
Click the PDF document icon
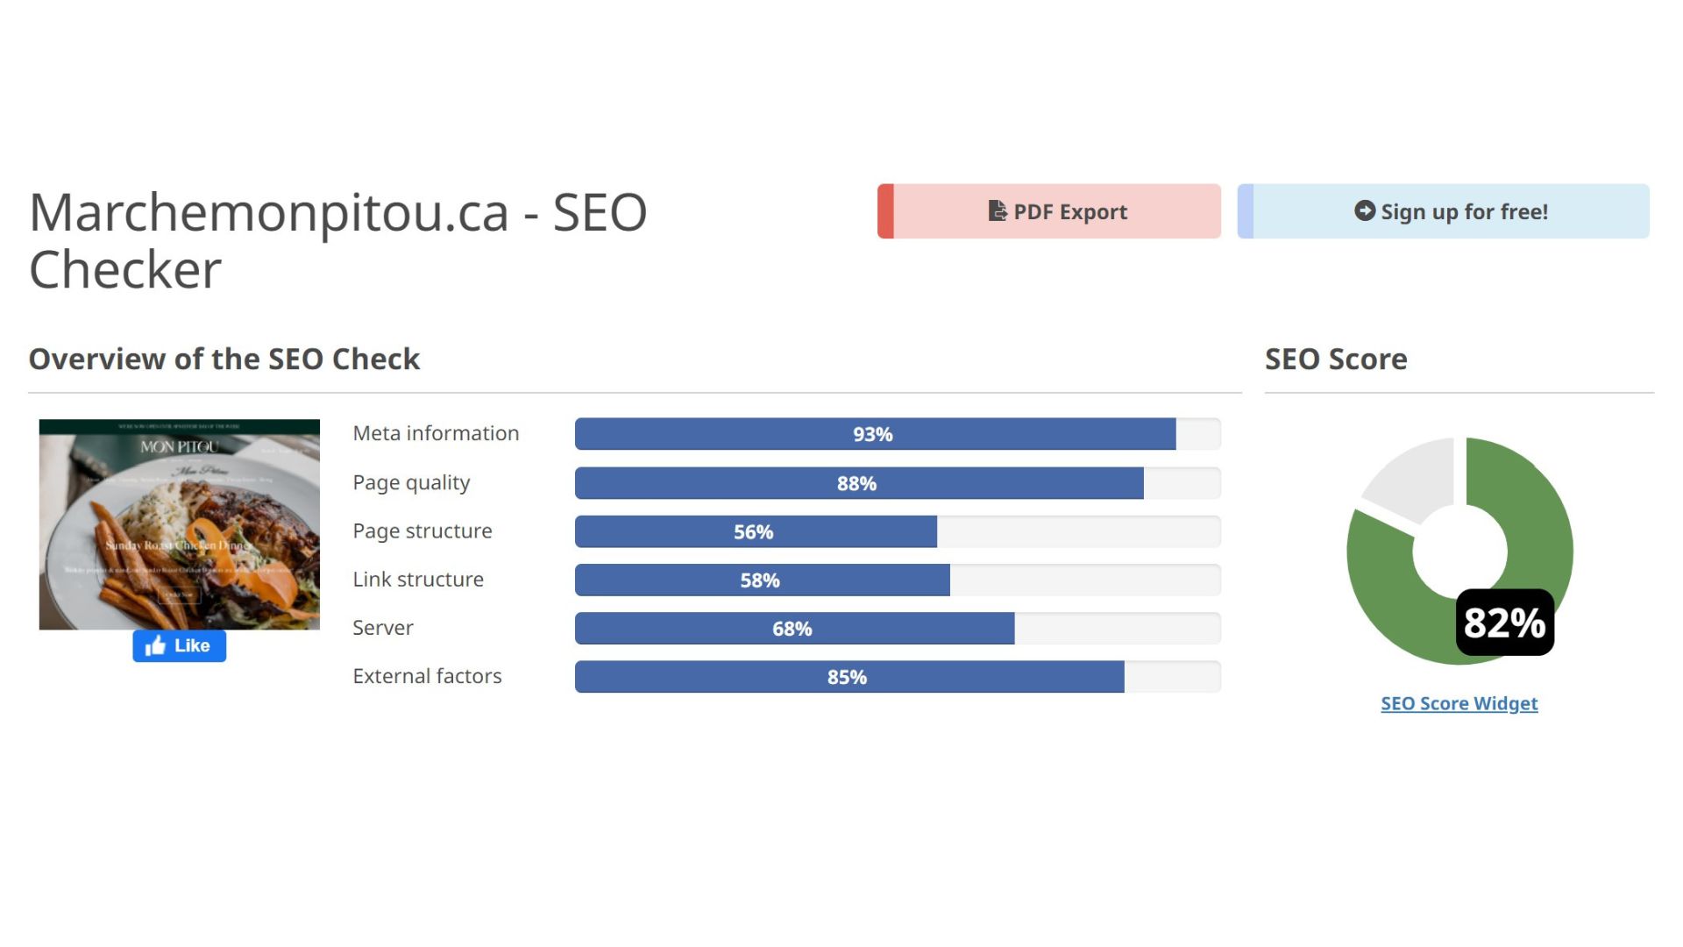tap(997, 211)
